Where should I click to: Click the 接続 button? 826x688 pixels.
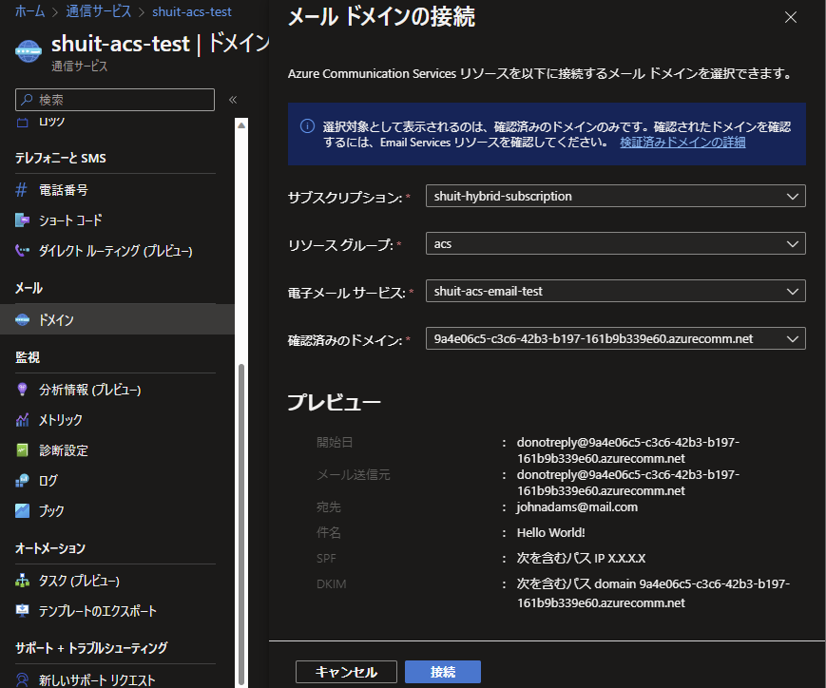coord(443,672)
